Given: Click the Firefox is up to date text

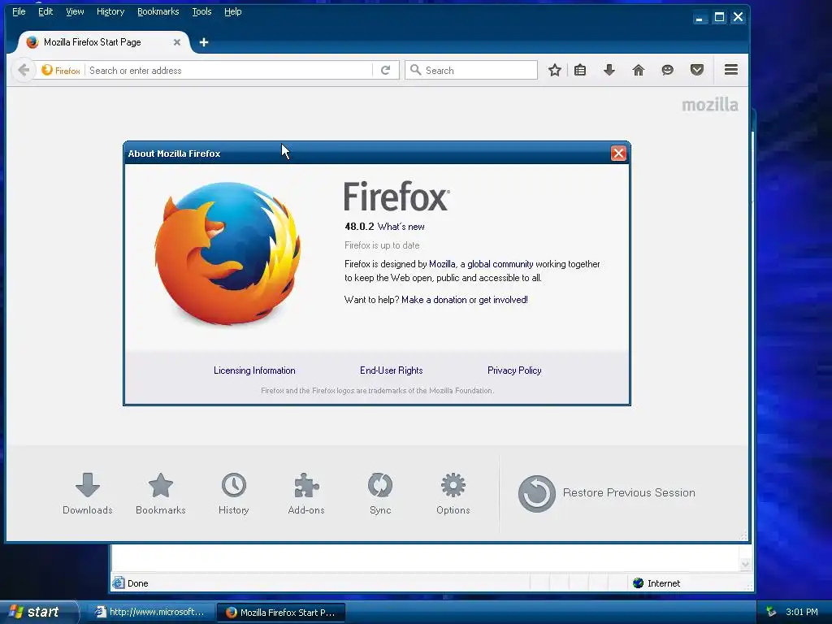Looking at the screenshot, I should click(382, 245).
